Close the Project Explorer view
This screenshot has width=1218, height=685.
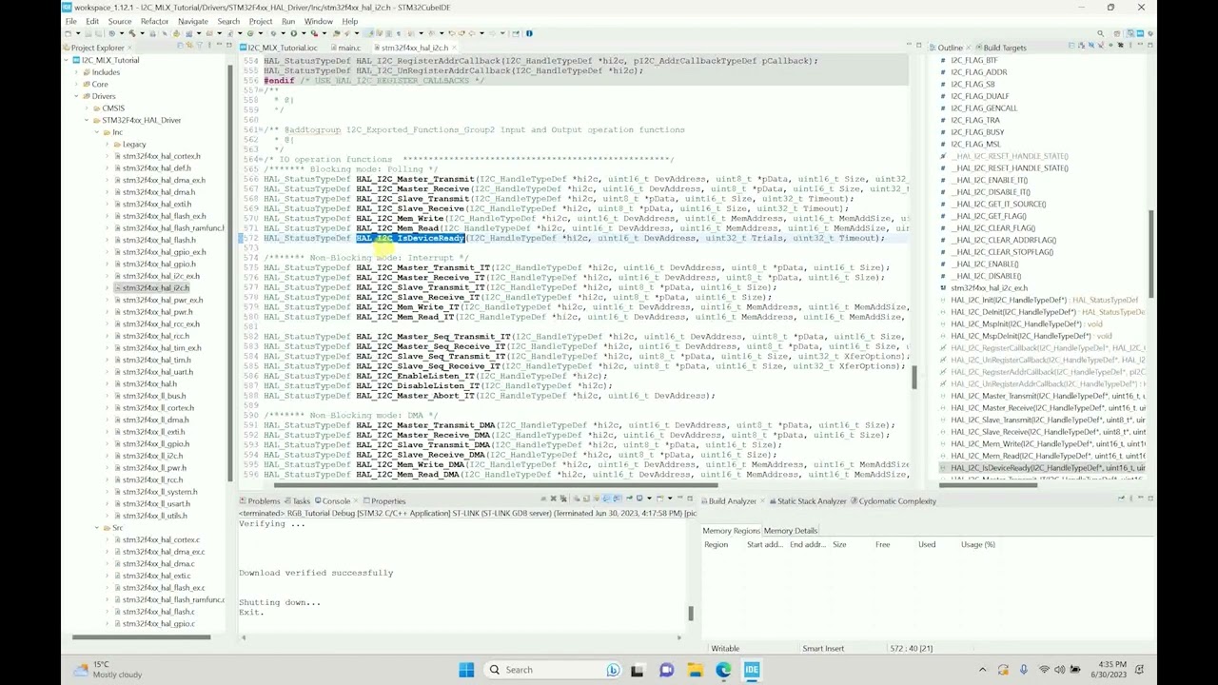130,48
